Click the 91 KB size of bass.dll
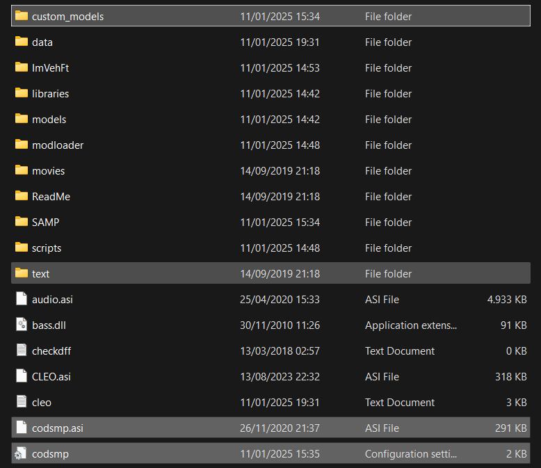Image resolution: width=541 pixels, height=468 pixels. pos(514,325)
